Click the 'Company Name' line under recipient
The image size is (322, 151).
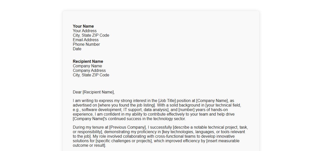coord(87,66)
